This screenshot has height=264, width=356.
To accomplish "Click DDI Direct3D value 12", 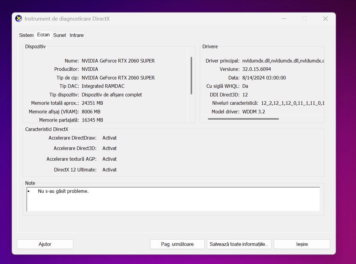I will click(x=245, y=95).
